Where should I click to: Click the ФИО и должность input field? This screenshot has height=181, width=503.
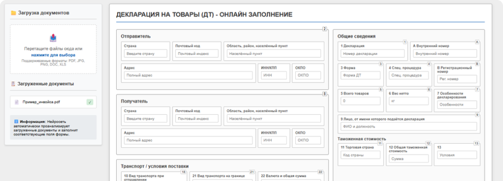(408, 126)
